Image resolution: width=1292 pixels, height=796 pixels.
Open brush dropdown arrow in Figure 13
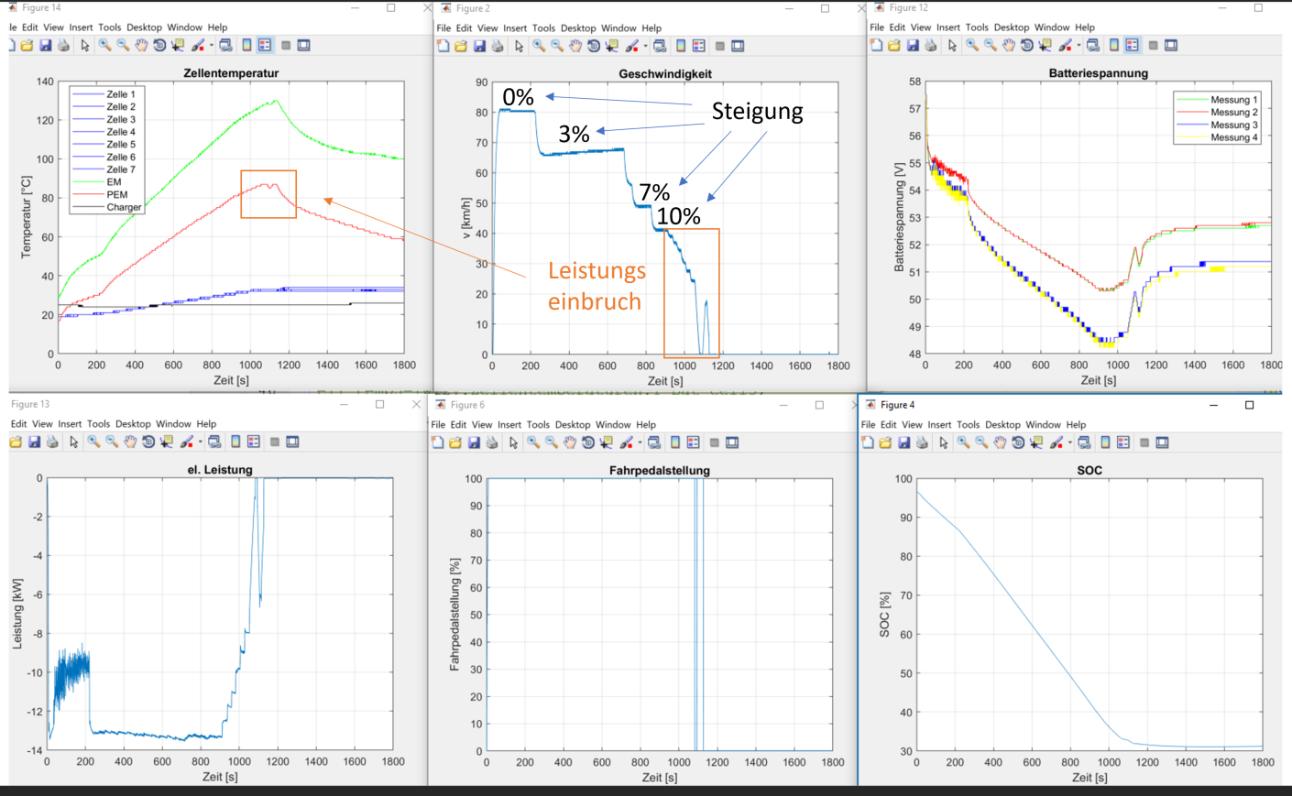(x=201, y=442)
